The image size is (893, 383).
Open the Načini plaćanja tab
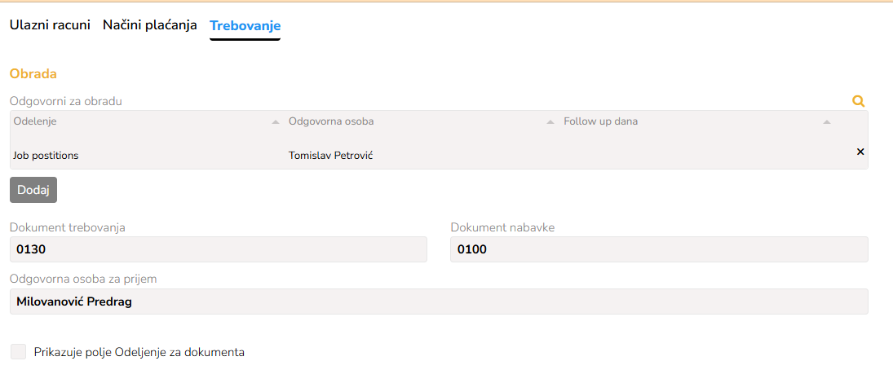tap(150, 25)
